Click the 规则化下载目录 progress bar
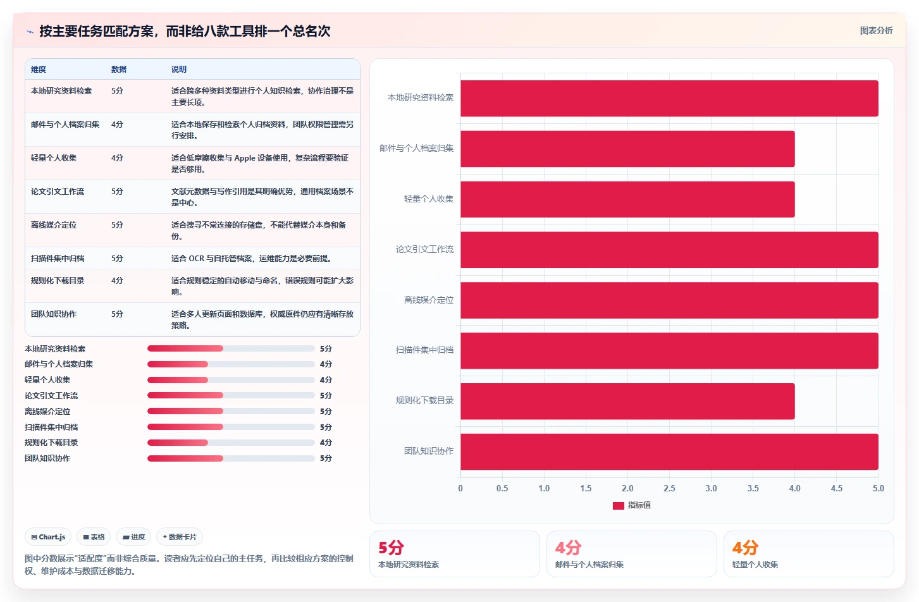919x602 pixels. (231, 443)
